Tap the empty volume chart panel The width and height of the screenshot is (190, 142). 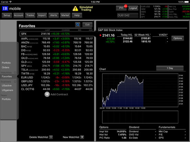click(140, 117)
